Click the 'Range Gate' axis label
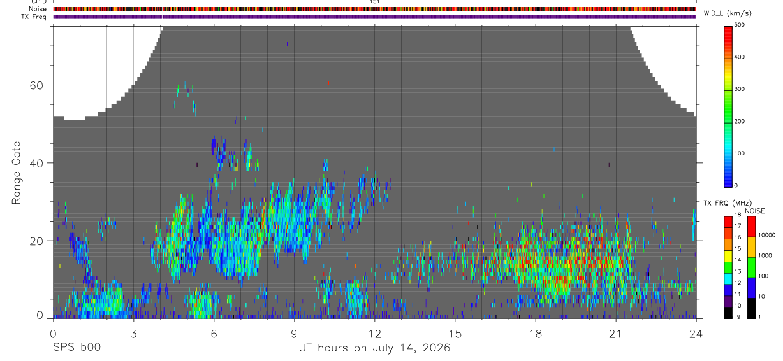This screenshot has height=361, width=783. point(17,173)
